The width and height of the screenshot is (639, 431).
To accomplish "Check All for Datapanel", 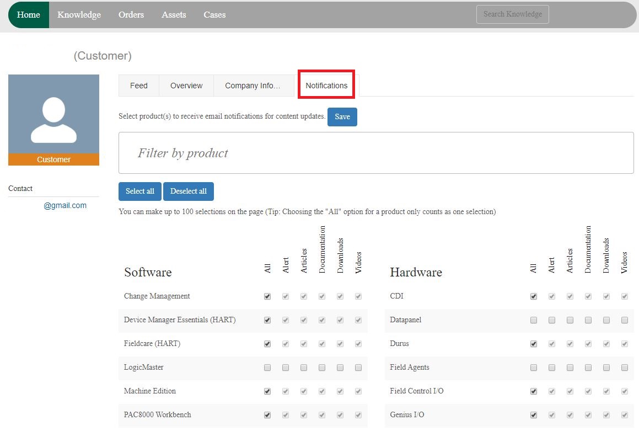I will pos(534,320).
